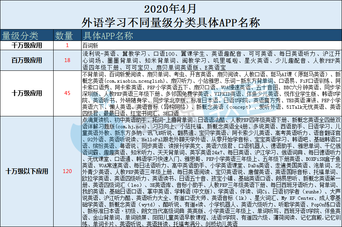Click the 百万级应用 row label
The width and height of the screenshot is (342, 227).
point(27,60)
